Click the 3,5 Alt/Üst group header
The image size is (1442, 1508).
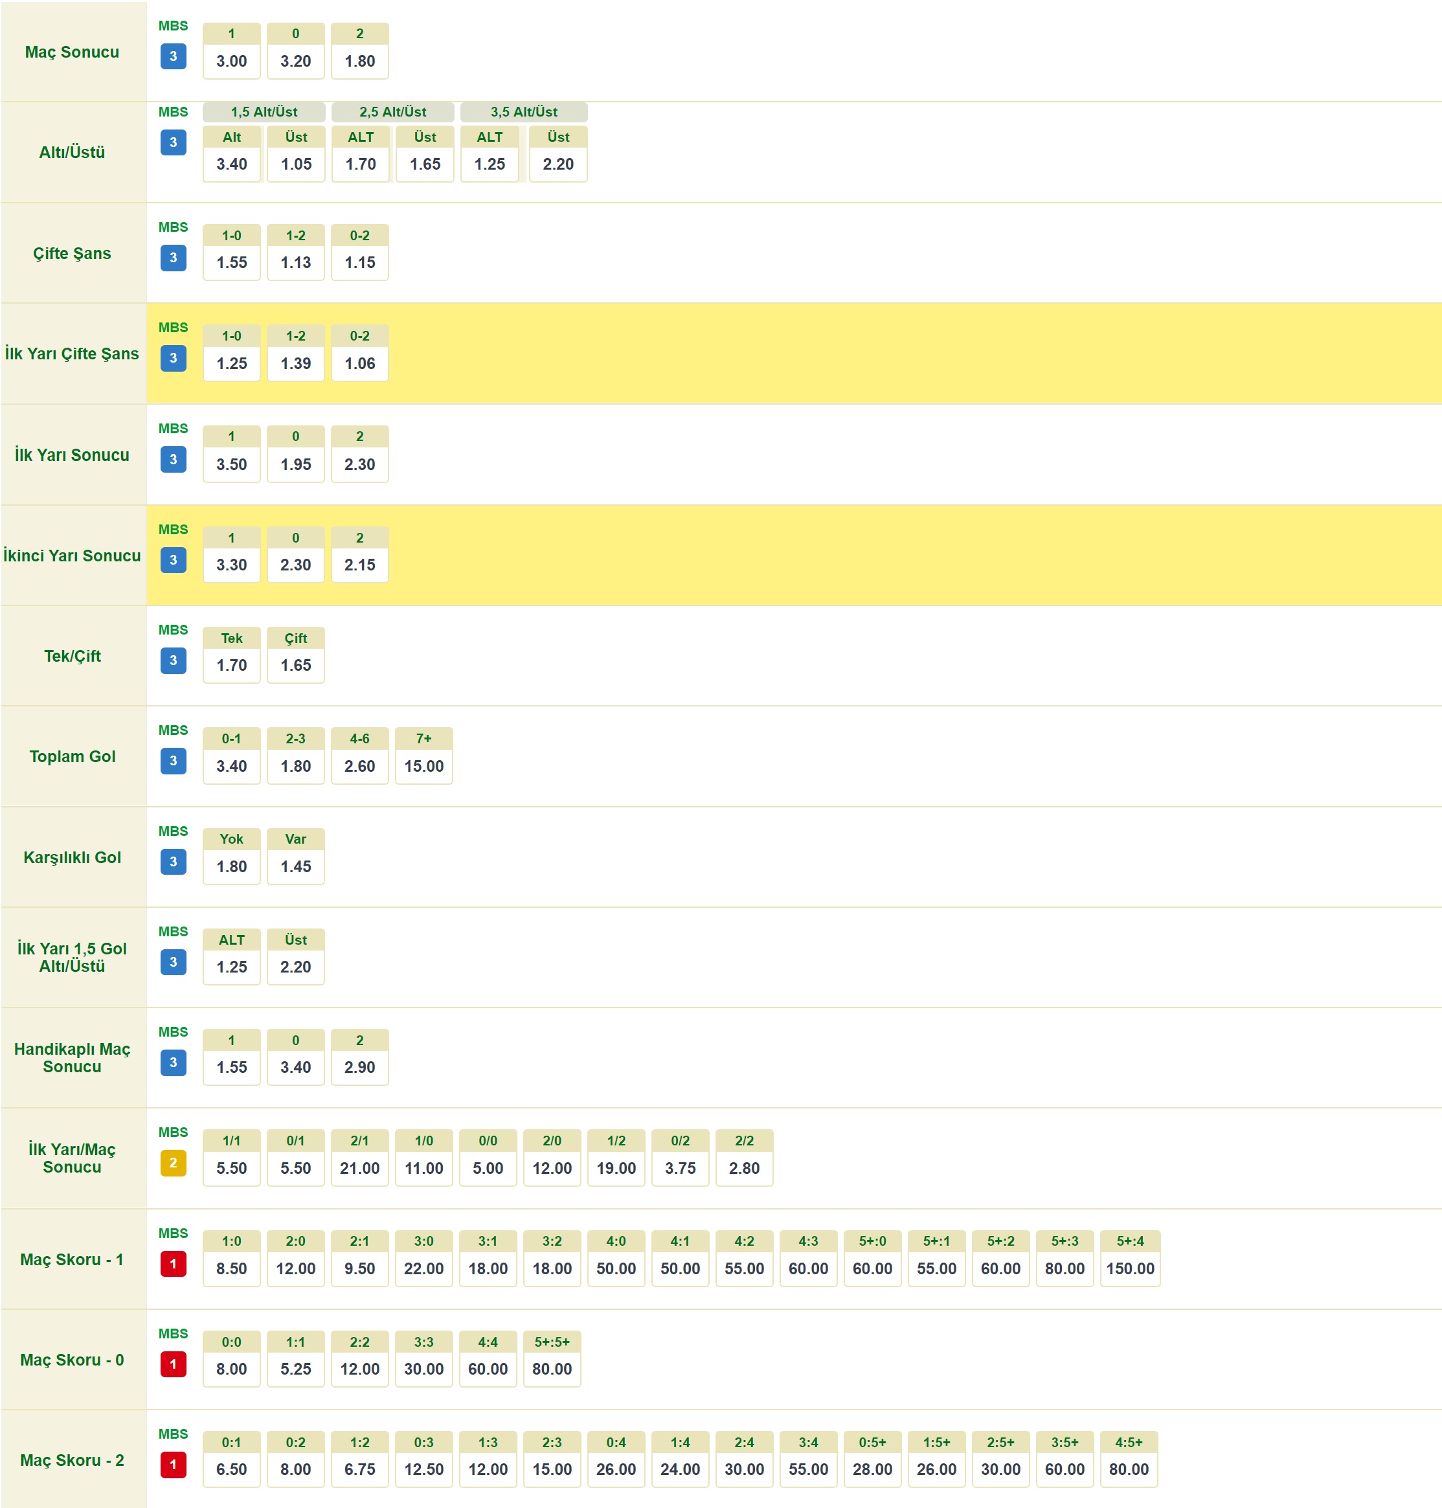[523, 112]
